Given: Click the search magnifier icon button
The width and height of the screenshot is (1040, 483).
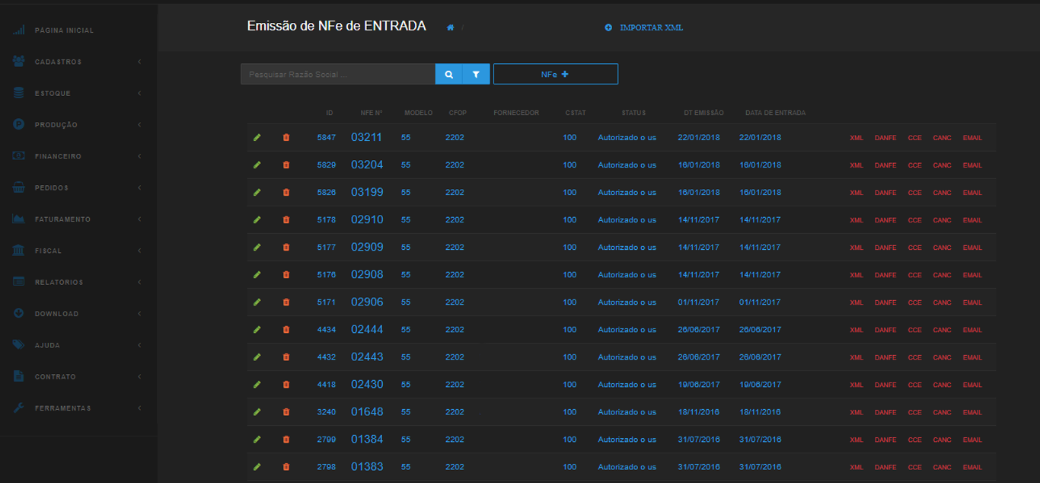Looking at the screenshot, I should tap(449, 74).
